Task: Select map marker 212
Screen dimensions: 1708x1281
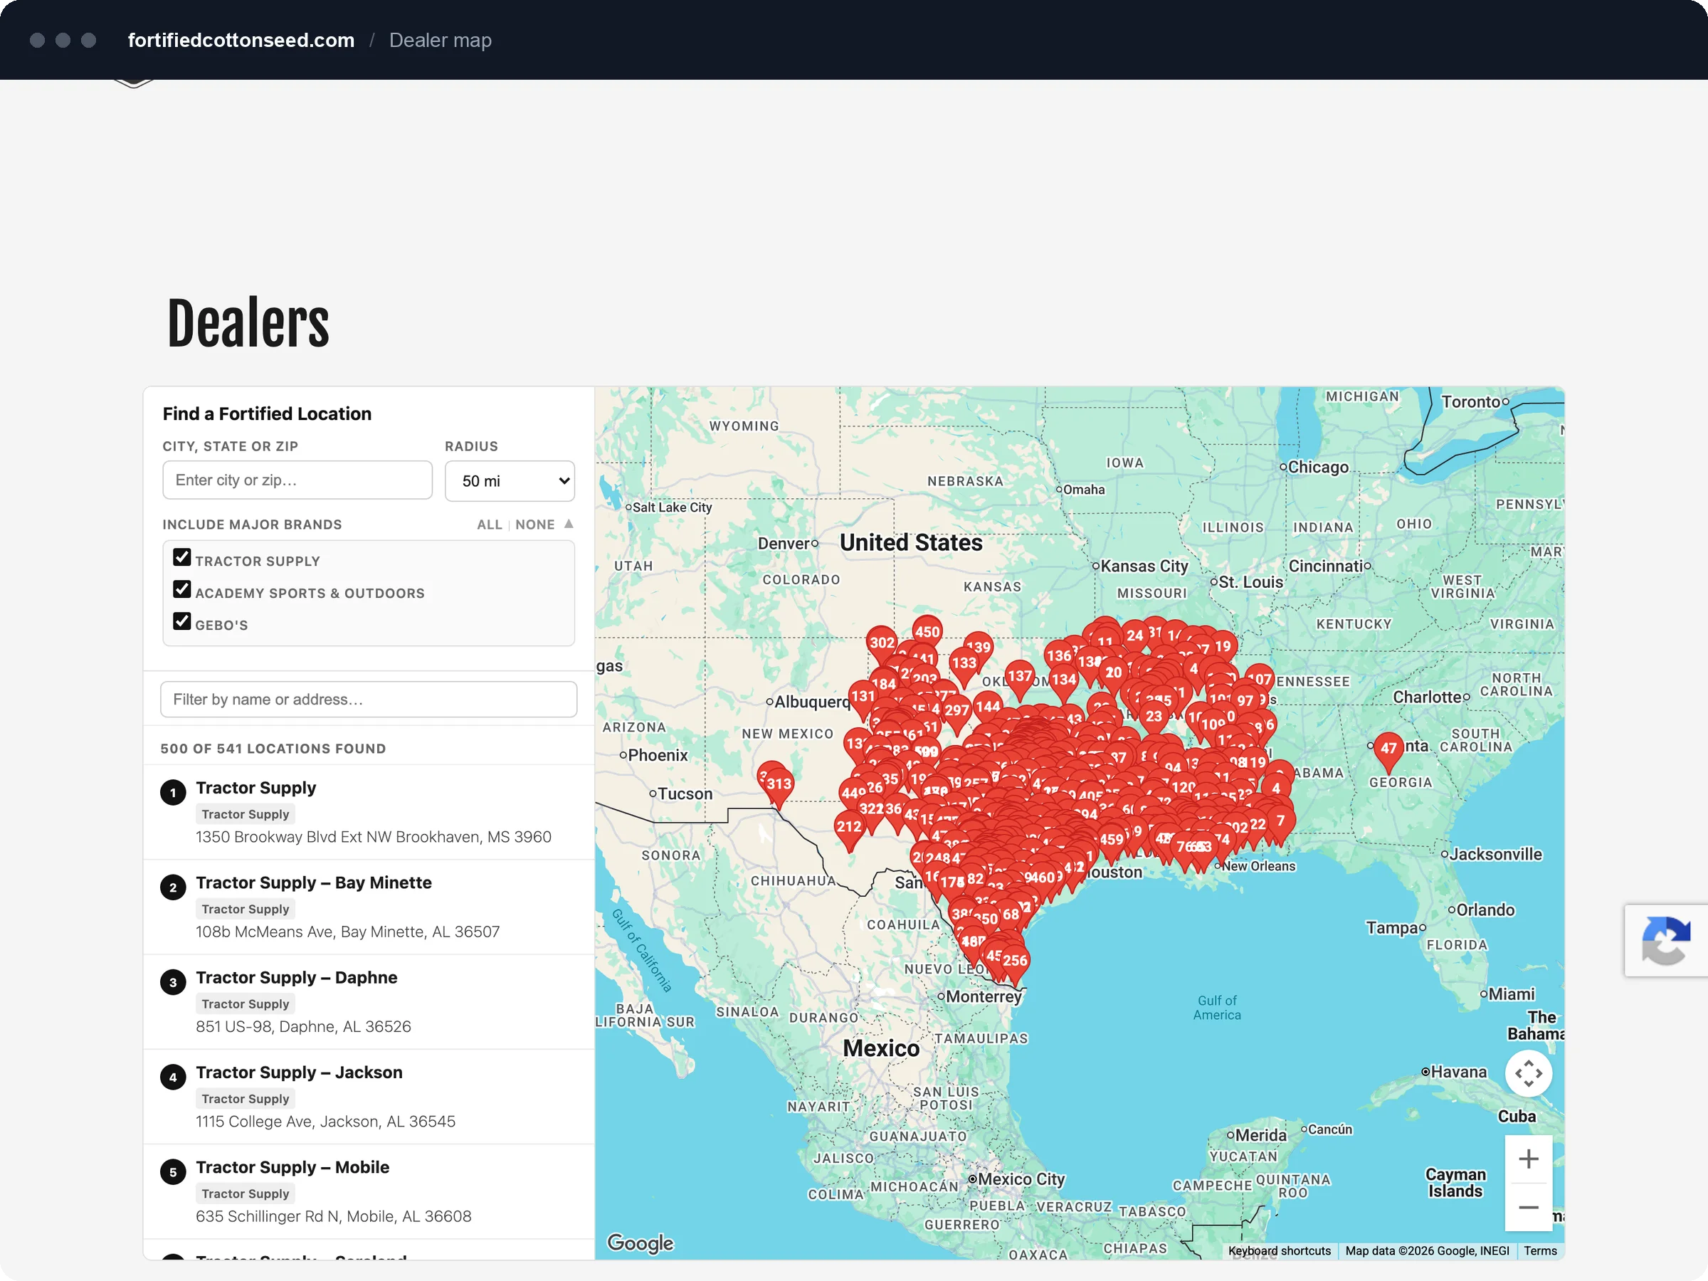Action: point(848,828)
